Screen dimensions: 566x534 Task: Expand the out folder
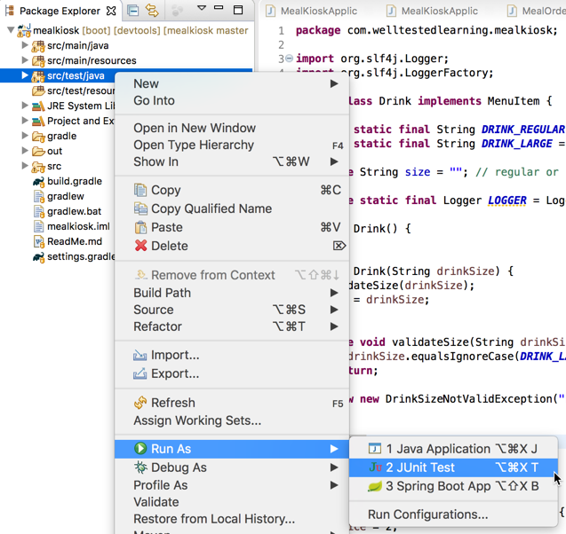tap(25, 151)
